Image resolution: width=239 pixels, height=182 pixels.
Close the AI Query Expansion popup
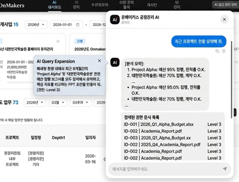[99, 61]
